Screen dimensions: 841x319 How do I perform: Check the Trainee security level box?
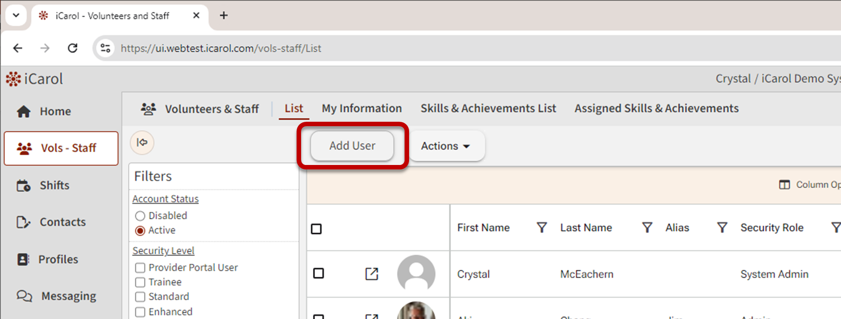click(x=140, y=282)
